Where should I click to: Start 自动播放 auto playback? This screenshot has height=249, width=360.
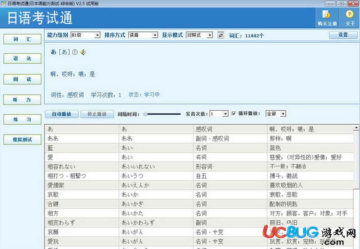pos(62,114)
